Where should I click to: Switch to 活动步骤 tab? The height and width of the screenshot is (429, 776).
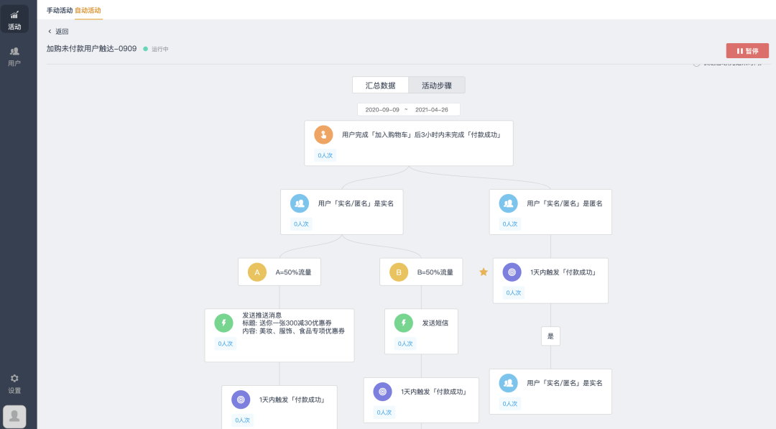437,85
